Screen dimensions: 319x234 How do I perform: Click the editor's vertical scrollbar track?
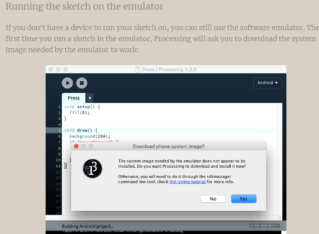(x=280, y=159)
